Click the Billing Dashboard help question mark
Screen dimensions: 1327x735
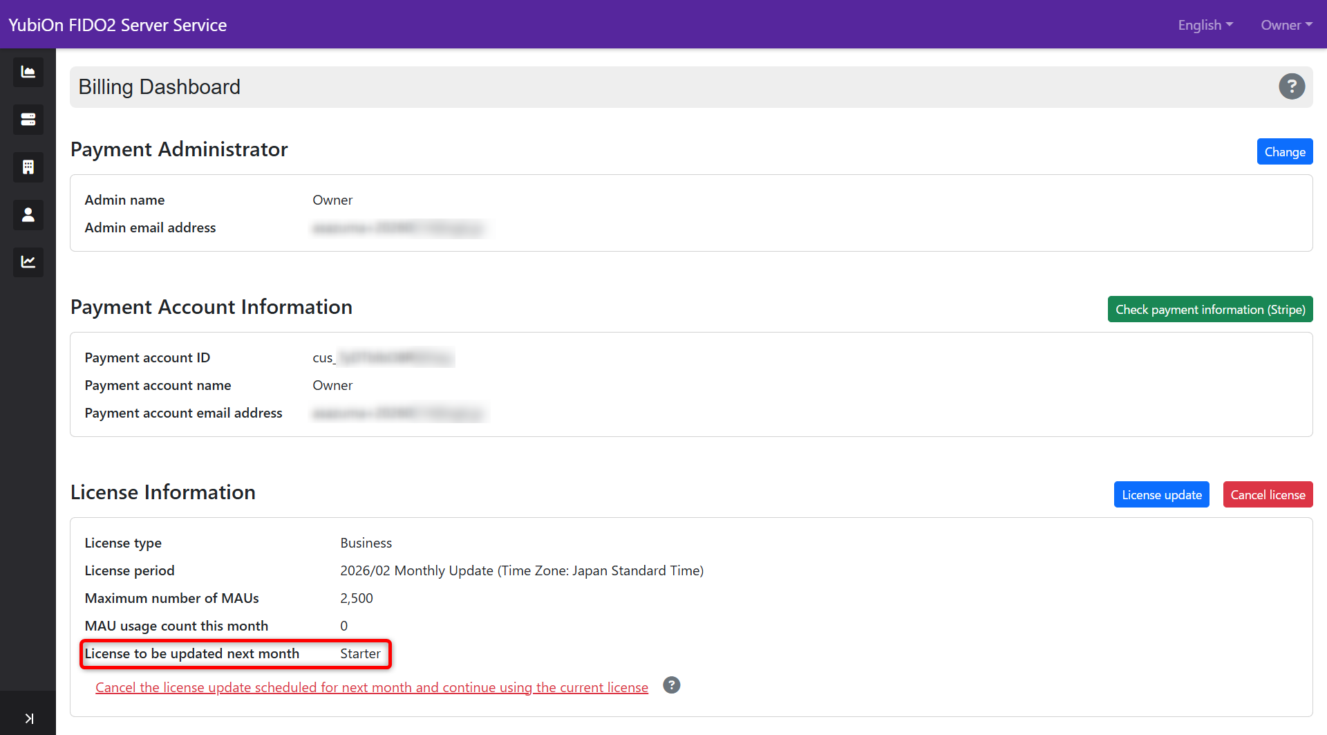click(x=1291, y=87)
